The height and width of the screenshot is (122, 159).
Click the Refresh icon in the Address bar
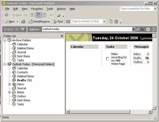coord(154,29)
